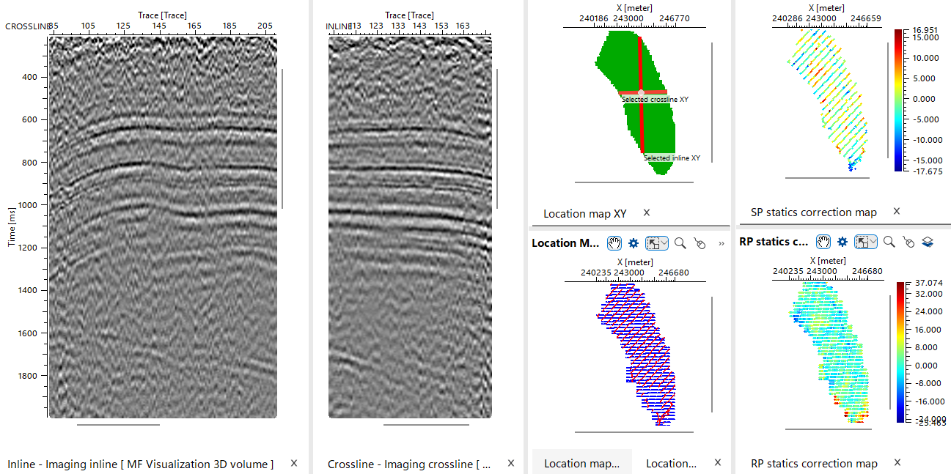Switch to the Inline - Imaging inline tab

[141, 464]
